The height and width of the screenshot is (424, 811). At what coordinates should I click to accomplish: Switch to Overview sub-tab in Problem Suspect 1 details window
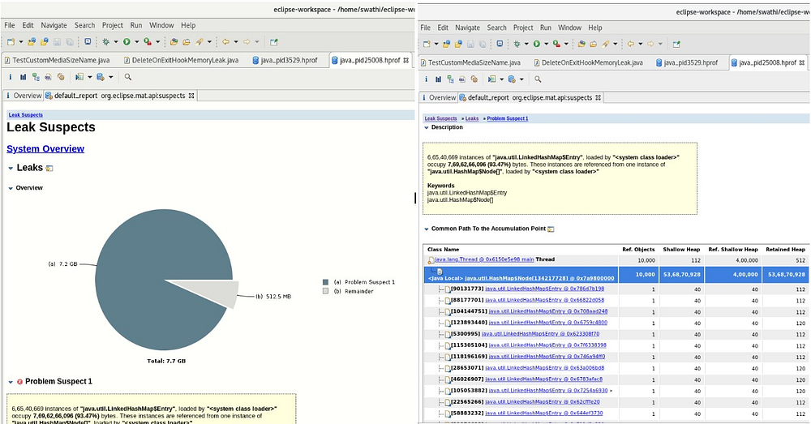439,97
